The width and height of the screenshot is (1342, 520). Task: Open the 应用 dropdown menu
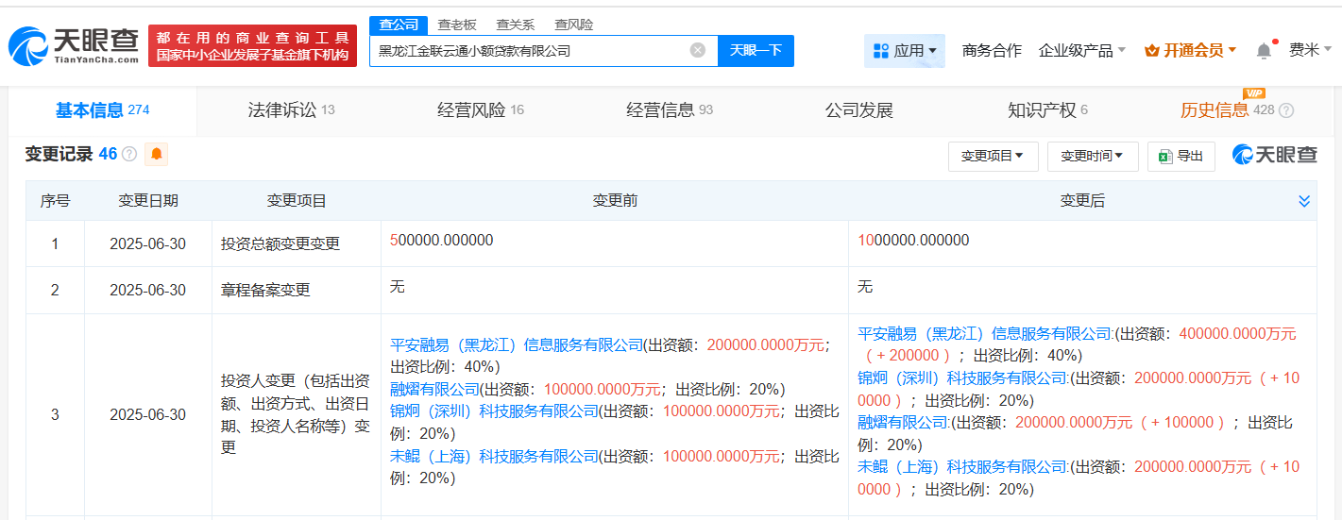click(x=905, y=51)
